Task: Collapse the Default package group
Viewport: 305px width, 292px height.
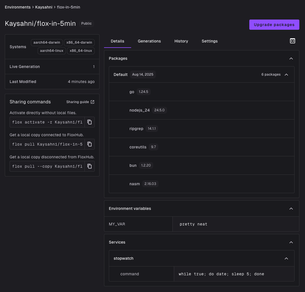Action: click(286, 74)
